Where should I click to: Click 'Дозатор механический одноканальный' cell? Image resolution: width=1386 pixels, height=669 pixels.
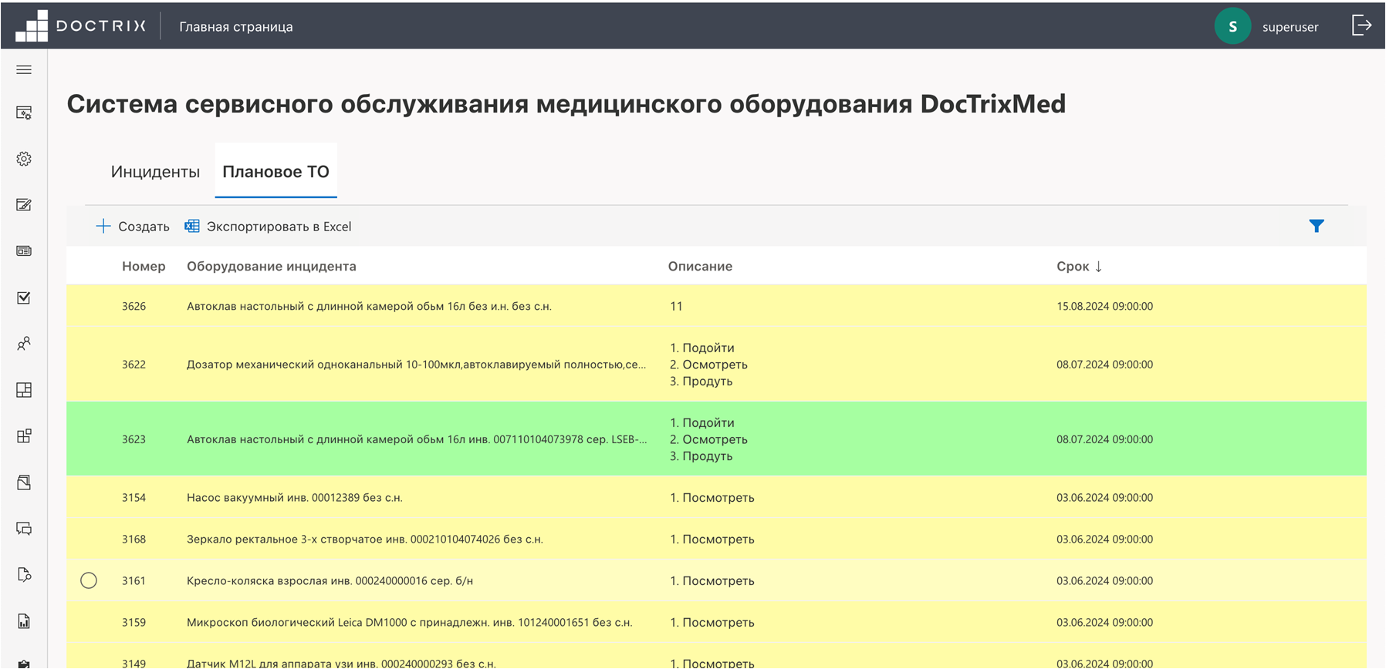click(x=417, y=365)
